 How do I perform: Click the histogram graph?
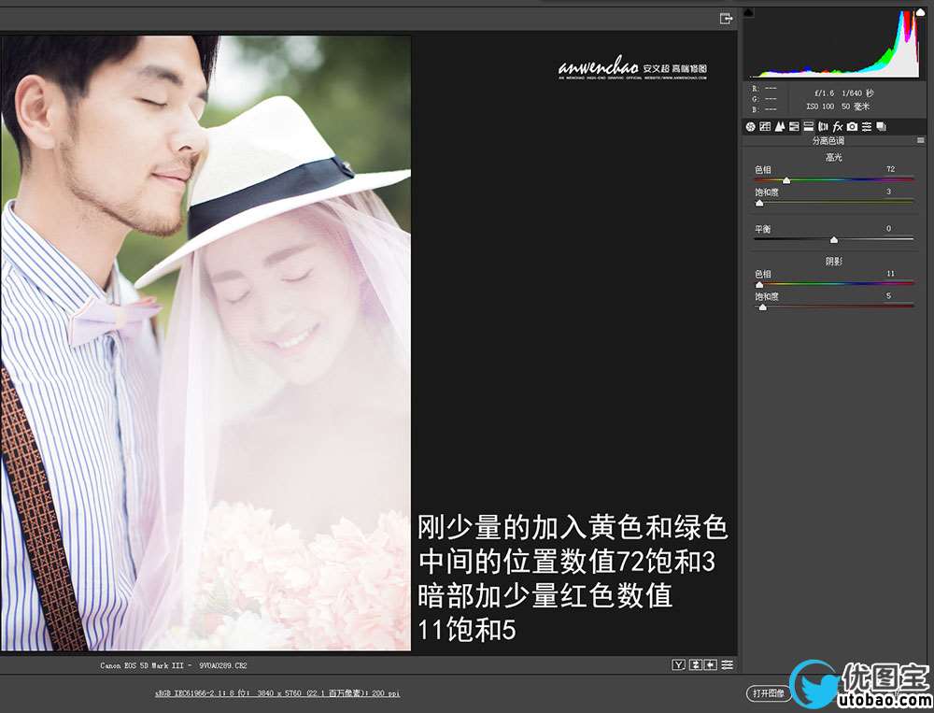(x=834, y=43)
